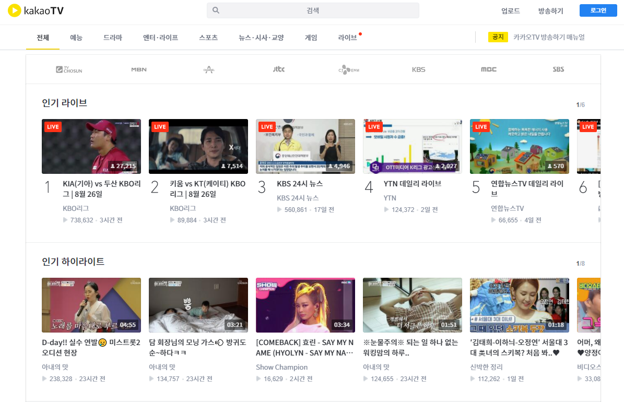Select the TV Chosun channel logo

click(69, 69)
